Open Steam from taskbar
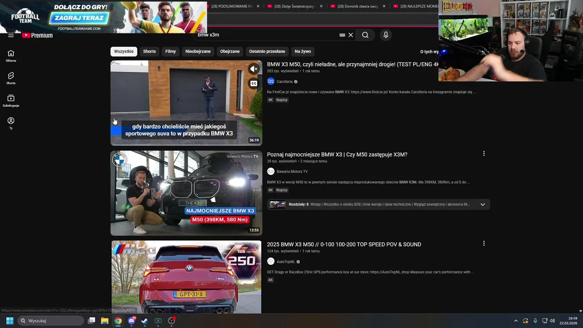This screenshot has height=328, width=583. click(145, 321)
